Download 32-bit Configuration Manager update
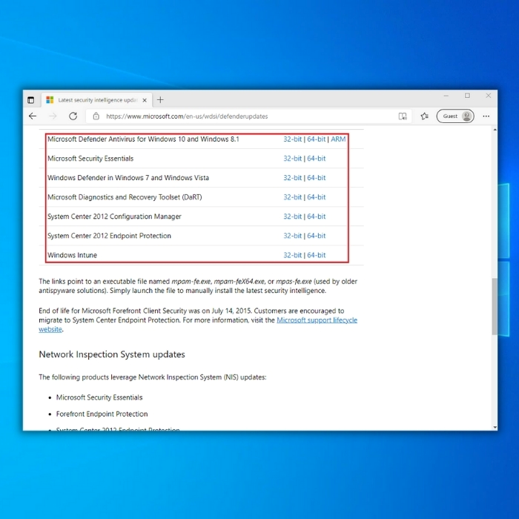This screenshot has width=519, height=519. (292, 216)
